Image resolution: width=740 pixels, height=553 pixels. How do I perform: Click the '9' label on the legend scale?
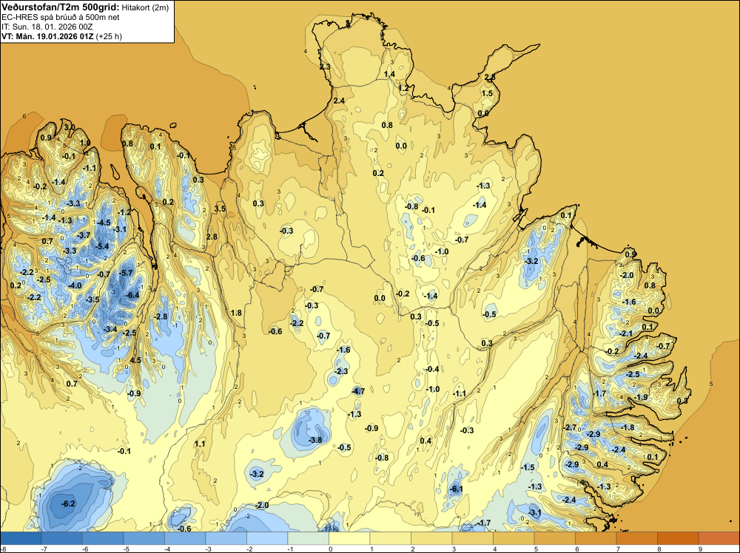(x=701, y=549)
